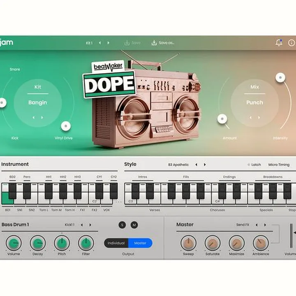Open Micro Timing settings

(279, 164)
